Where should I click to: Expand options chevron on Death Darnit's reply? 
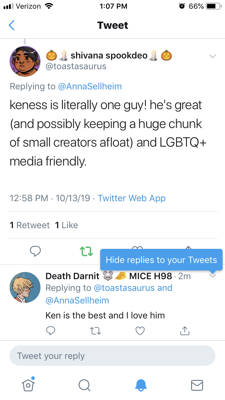(212, 276)
